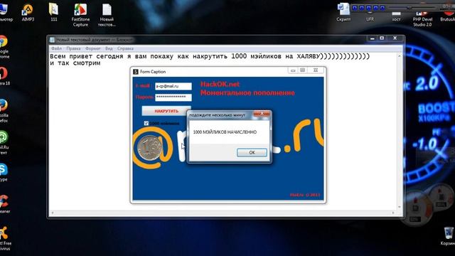This screenshot has height=256, width=455.
Task: Confirm the dialog with OK
Action: [x=252, y=152]
